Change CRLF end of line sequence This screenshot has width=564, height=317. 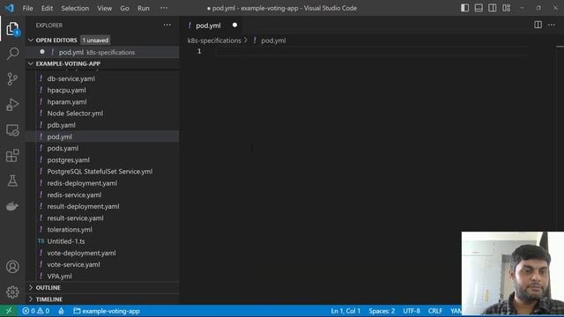(435, 311)
